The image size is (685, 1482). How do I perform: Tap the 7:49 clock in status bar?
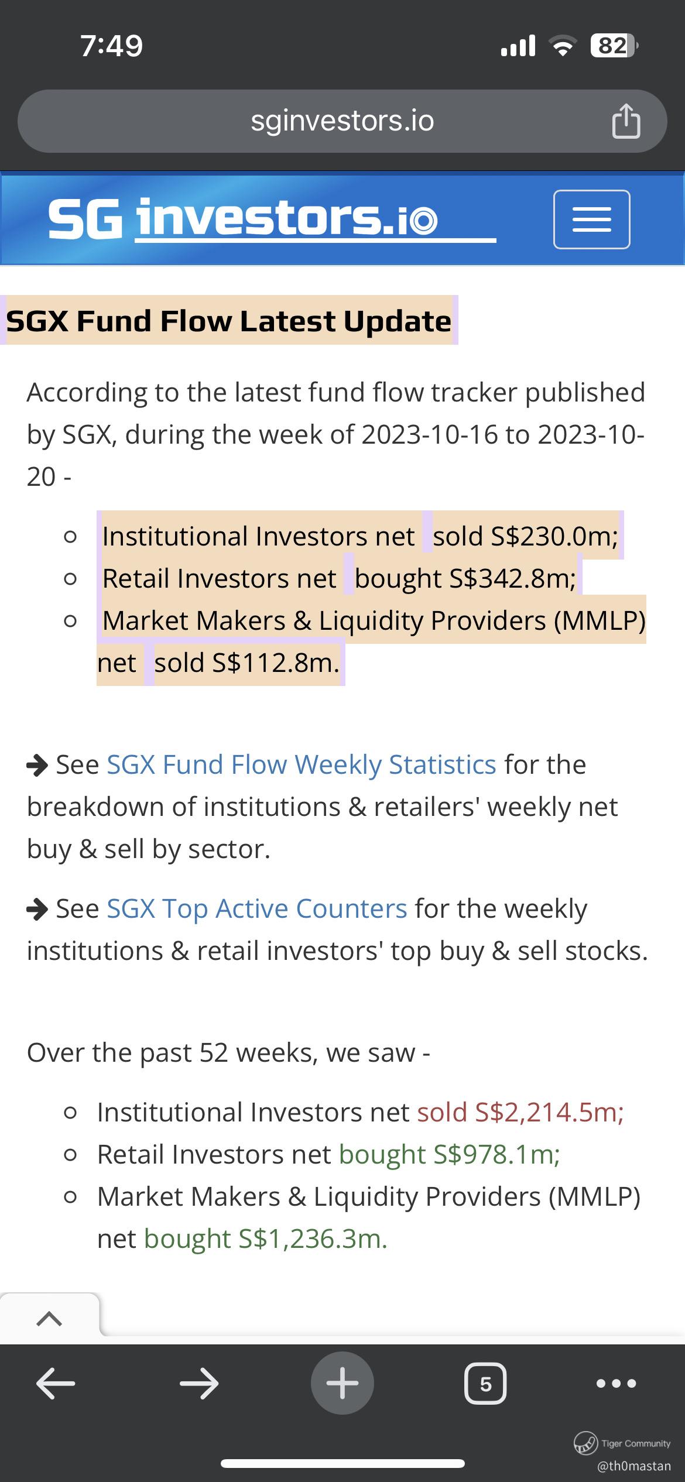111,46
